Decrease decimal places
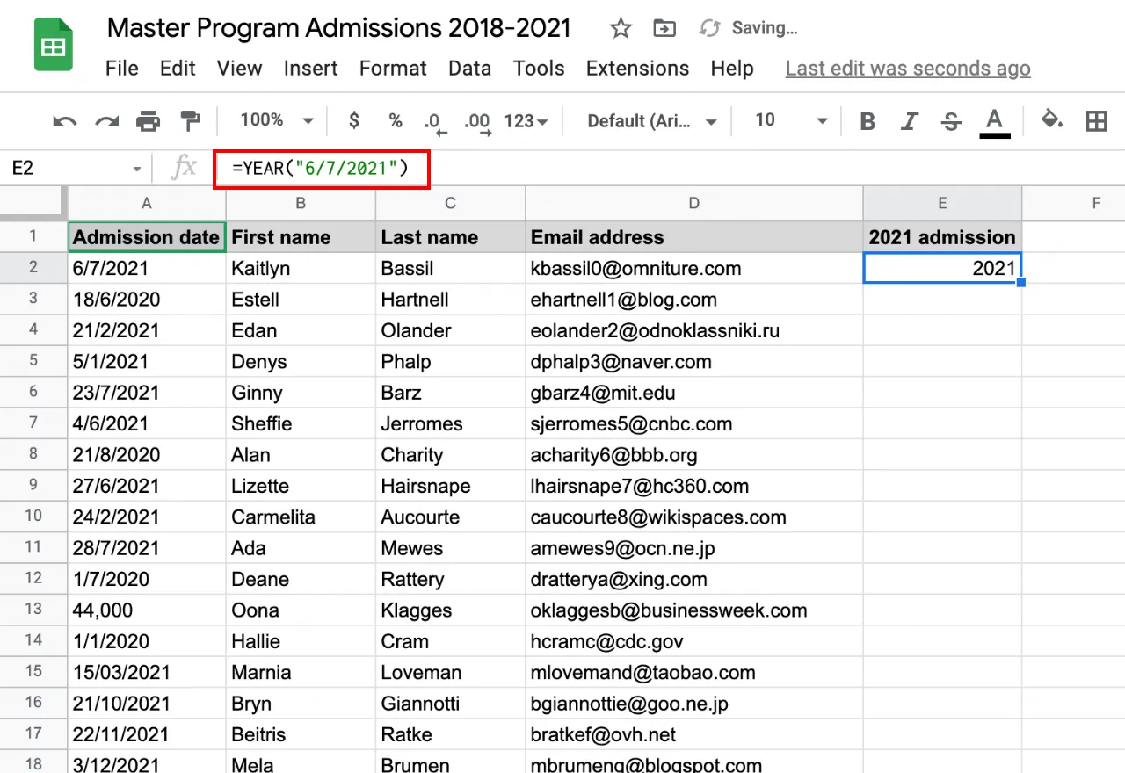Screen dimensions: 1125x773 click(x=435, y=122)
